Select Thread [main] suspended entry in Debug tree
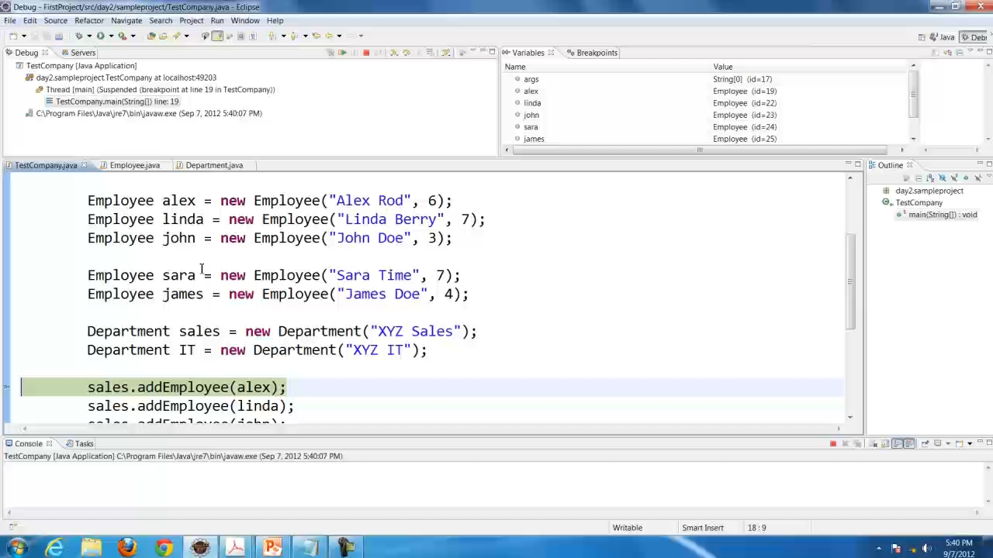Screen dimensions: 993x558 pyautogui.click(x=155, y=90)
